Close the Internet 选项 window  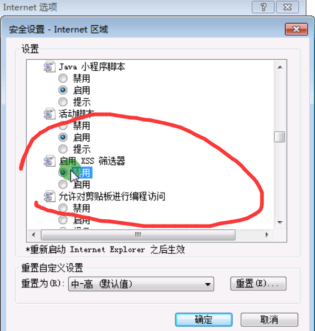click(288, 7)
